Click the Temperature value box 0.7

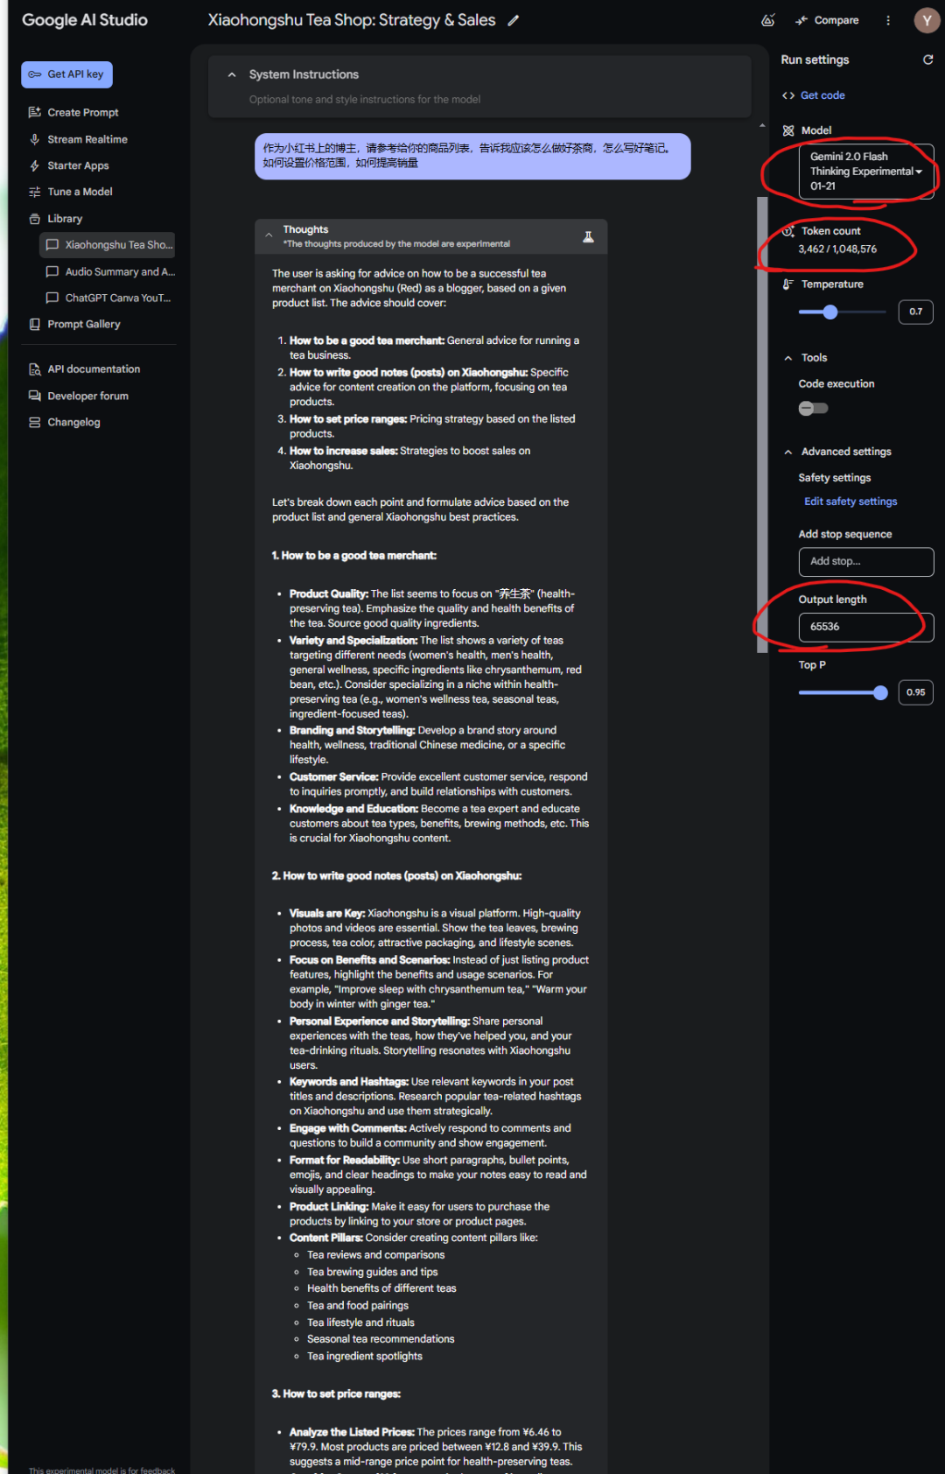coord(915,312)
